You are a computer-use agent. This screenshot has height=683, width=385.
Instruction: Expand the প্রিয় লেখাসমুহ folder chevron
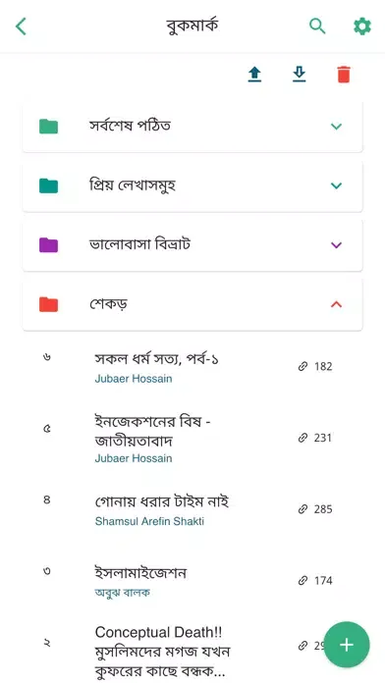click(336, 185)
